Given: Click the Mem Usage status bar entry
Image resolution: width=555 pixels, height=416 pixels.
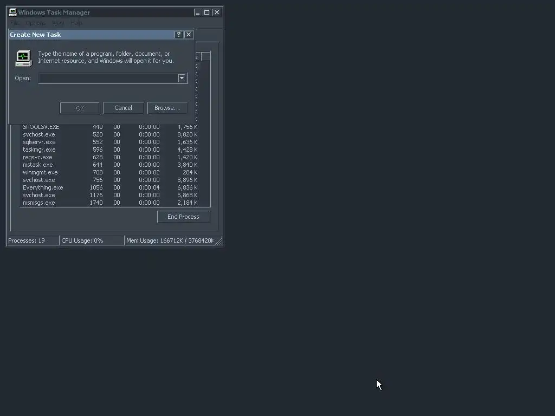Looking at the screenshot, I should pyautogui.click(x=170, y=240).
